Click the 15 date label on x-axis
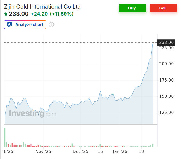Image resolution: width=181 pixels, height=159 pixels. 101,152
